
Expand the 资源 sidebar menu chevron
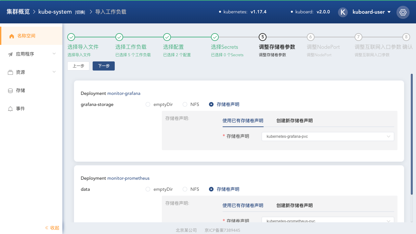(x=54, y=72)
